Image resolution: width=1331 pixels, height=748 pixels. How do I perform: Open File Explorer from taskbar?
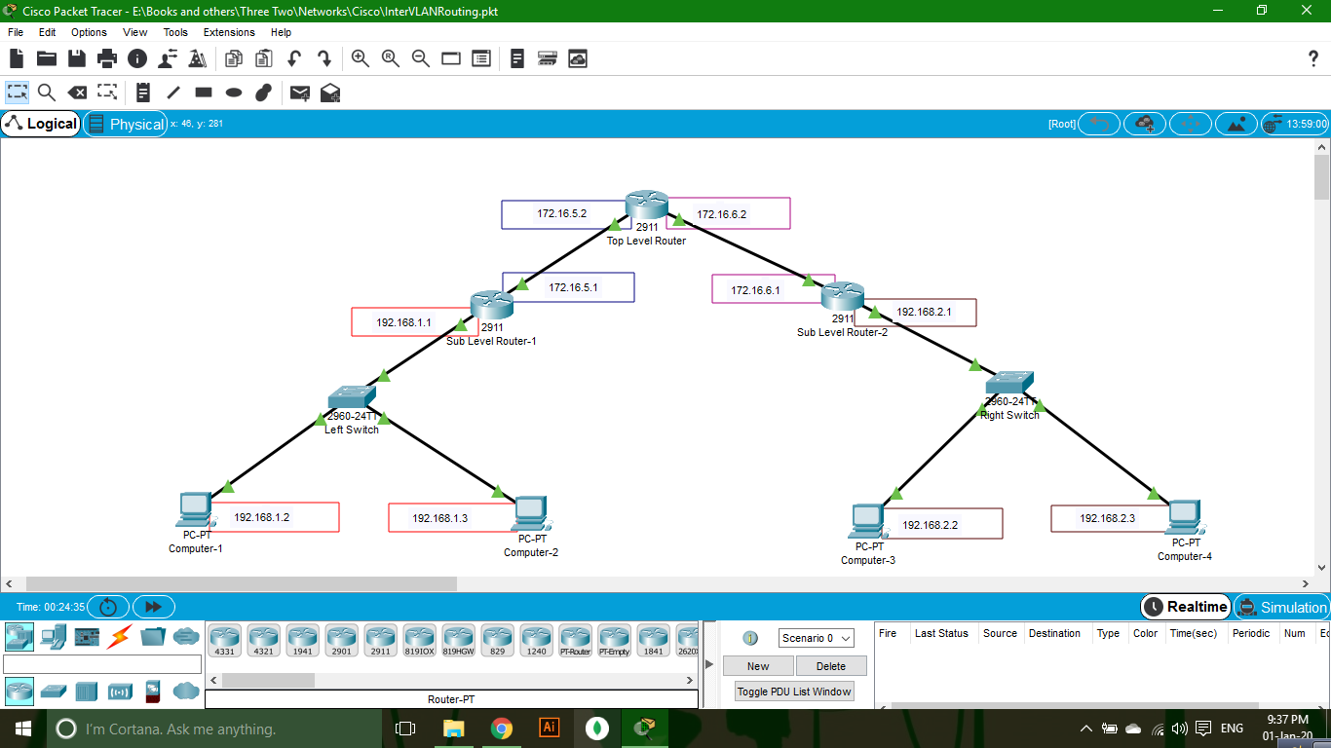454,729
